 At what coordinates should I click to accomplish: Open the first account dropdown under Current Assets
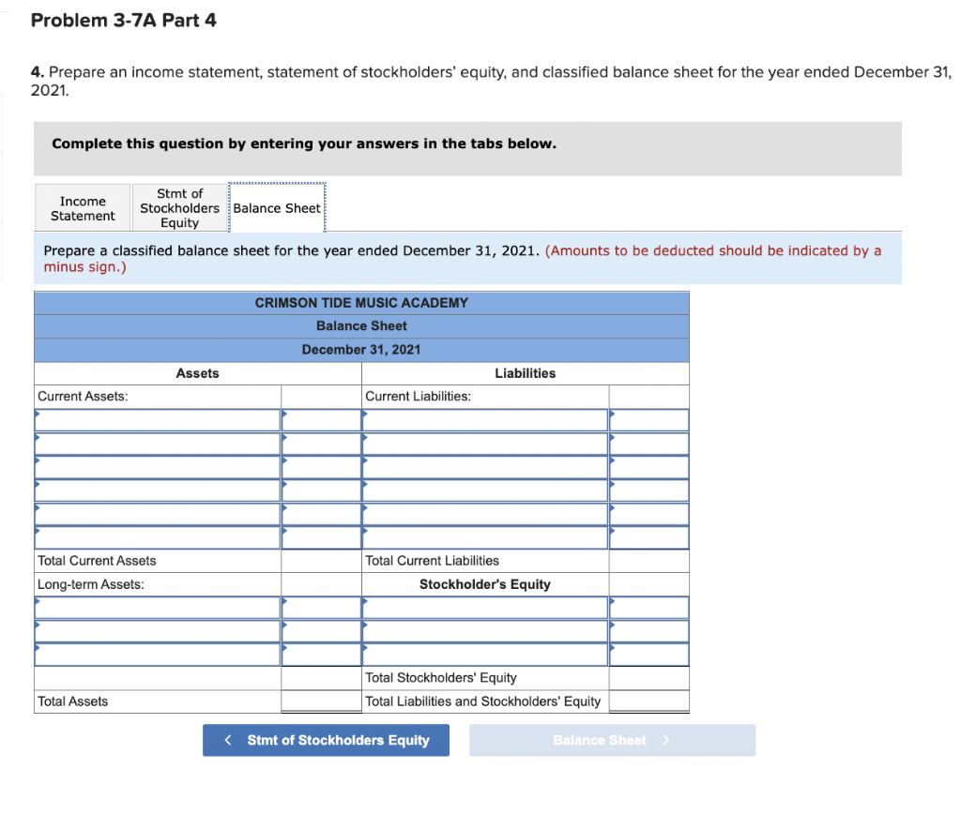pyautogui.click(x=157, y=419)
